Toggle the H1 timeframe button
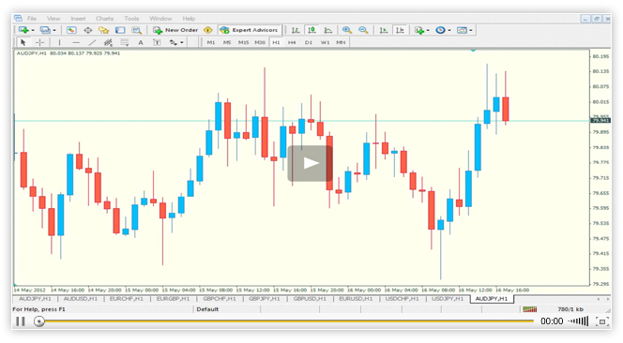This screenshot has width=623, height=343. tap(276, 42)
